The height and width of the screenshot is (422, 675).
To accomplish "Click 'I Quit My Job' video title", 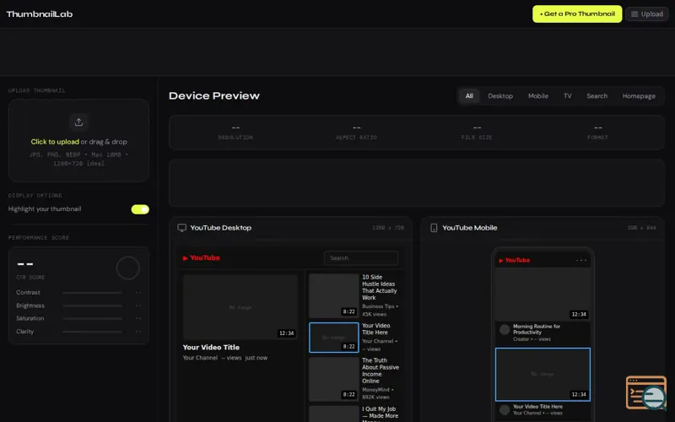I will (x=380, y=413).
